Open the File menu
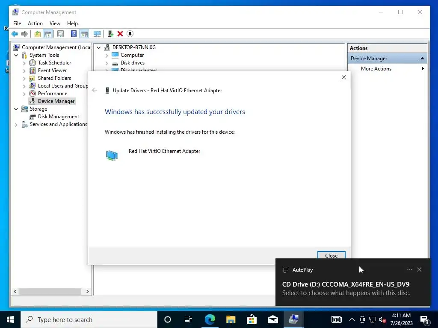438x328 pixels. (17, 23)
